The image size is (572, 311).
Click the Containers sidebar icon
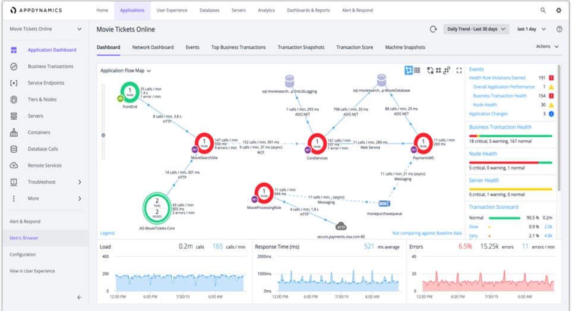coord(14,133)
